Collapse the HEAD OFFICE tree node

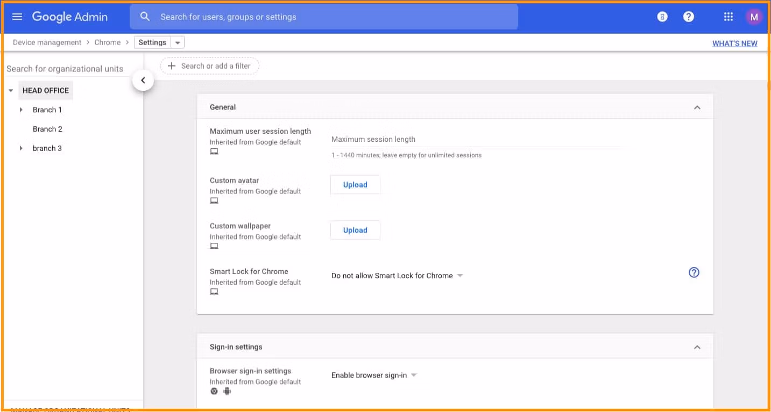(11, 91)
